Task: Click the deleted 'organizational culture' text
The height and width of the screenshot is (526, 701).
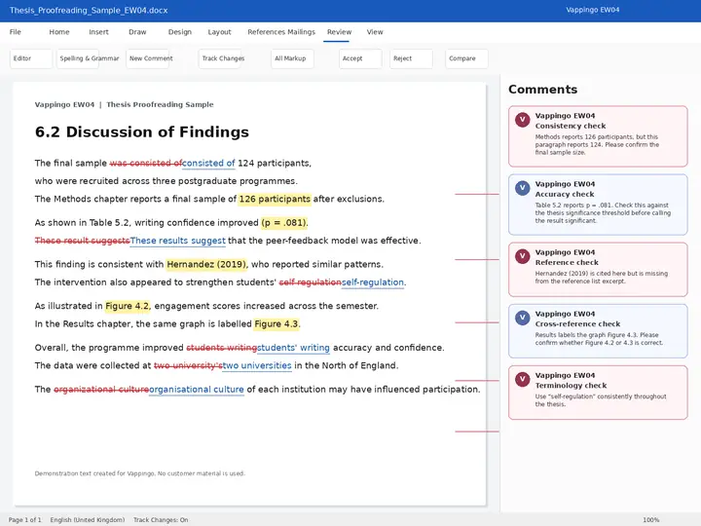Action: 101,389
